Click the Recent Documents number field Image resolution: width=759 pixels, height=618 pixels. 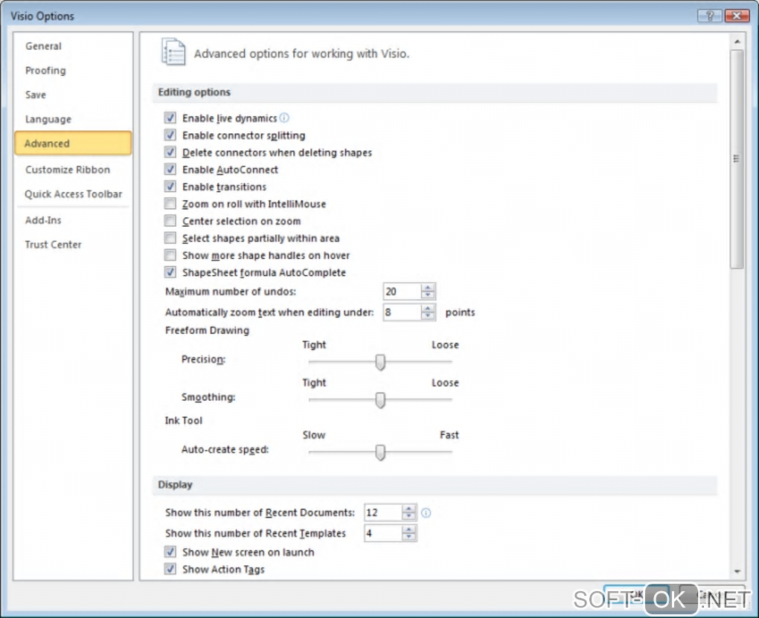tap(383, 512)
